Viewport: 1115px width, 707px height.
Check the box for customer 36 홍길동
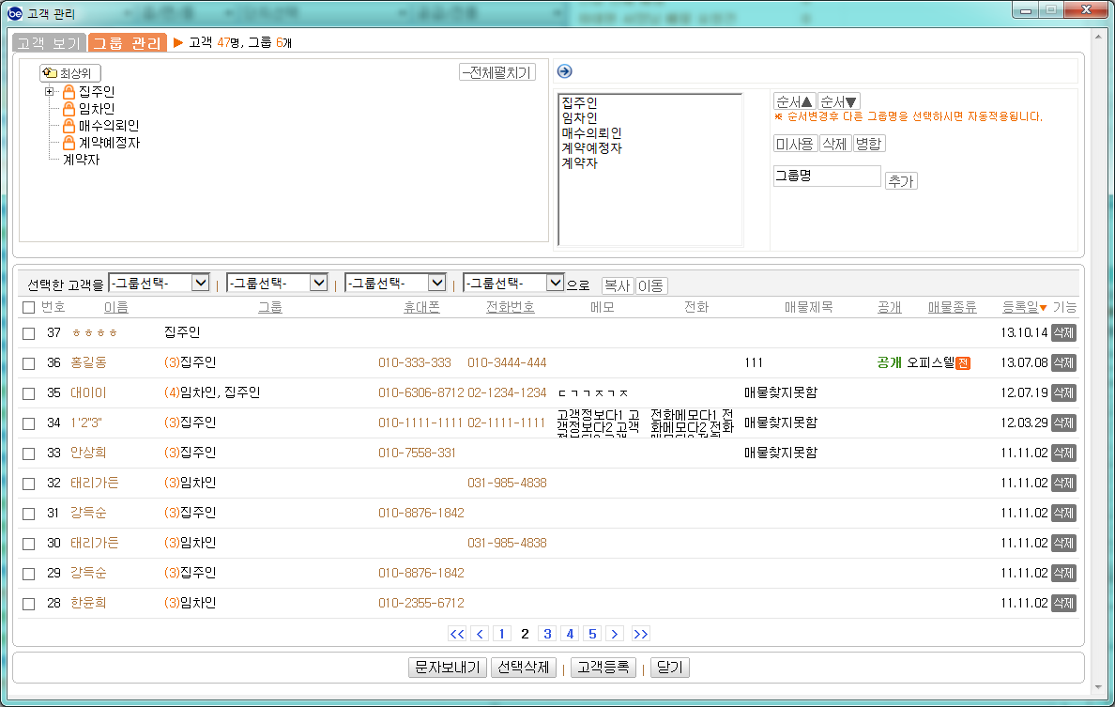point(28,363)
